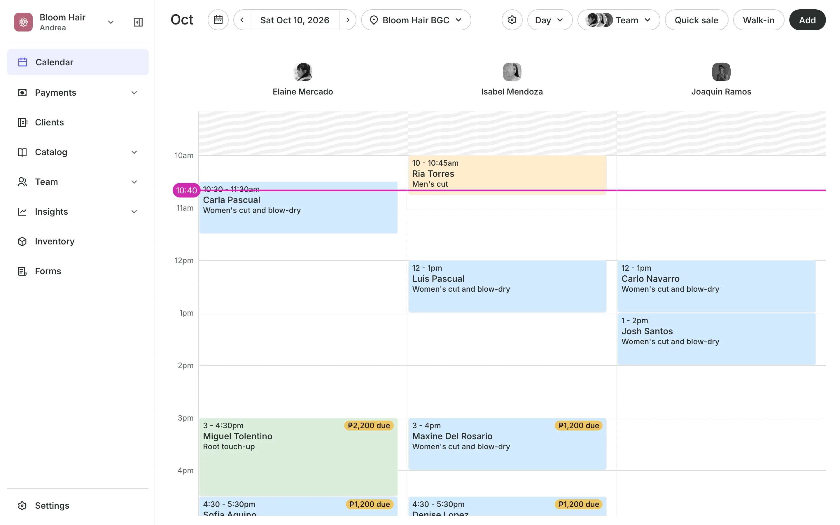The height and width of the screenshot is (525, 840).
Task: Open Carlo Navarro's 12 - 1pm appointment
Action: point(716,286)
